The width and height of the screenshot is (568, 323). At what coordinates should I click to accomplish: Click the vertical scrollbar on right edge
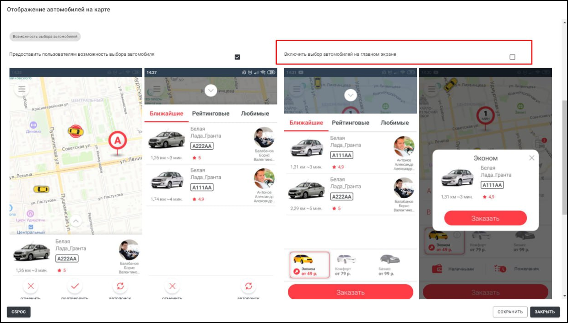(563, 156)
